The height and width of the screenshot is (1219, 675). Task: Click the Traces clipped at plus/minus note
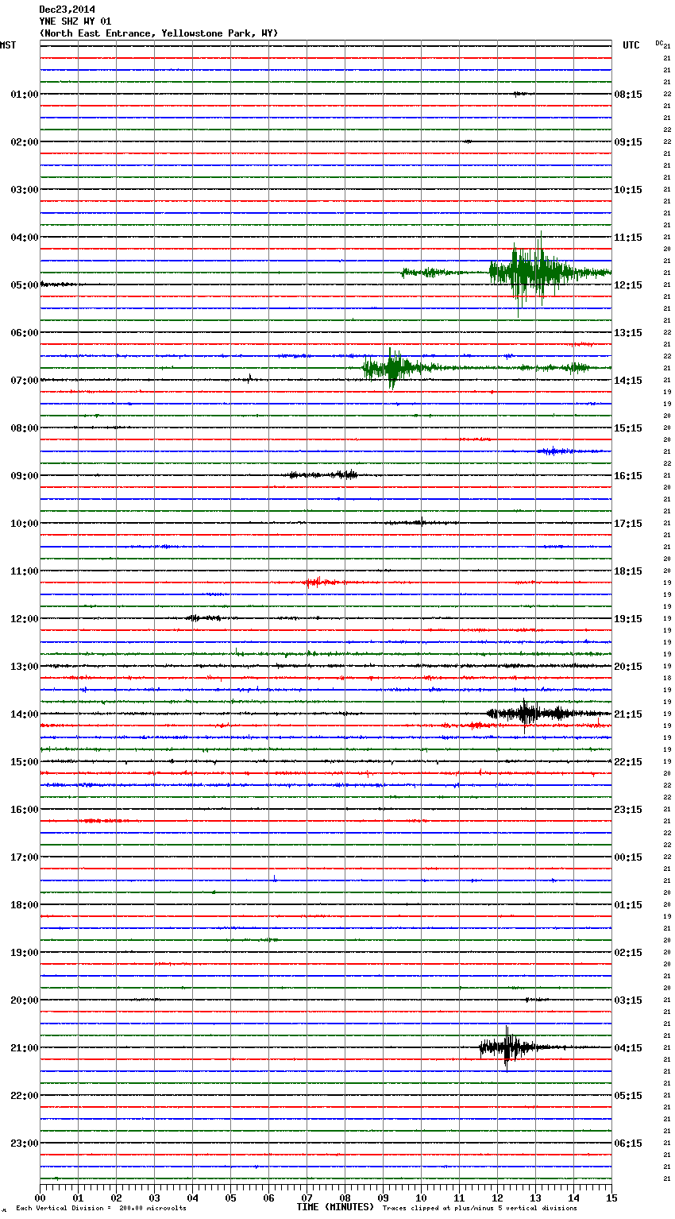pos(480,1208)
